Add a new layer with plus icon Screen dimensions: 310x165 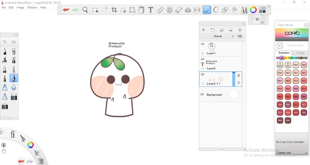click(203, 30)
